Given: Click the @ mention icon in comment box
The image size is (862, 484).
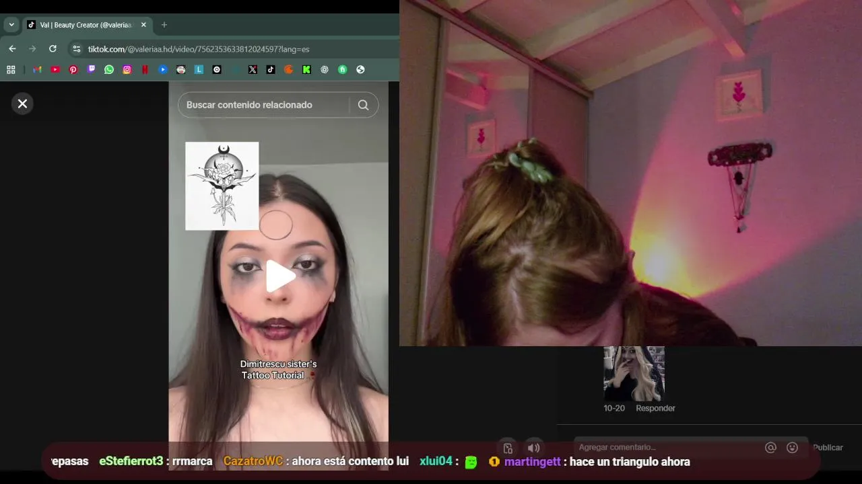Looking at the screenshot, I should [771, 447].
